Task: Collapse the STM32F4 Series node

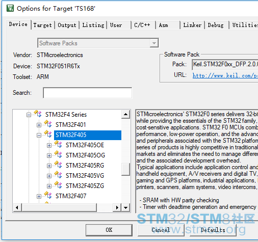Action: 29,115
